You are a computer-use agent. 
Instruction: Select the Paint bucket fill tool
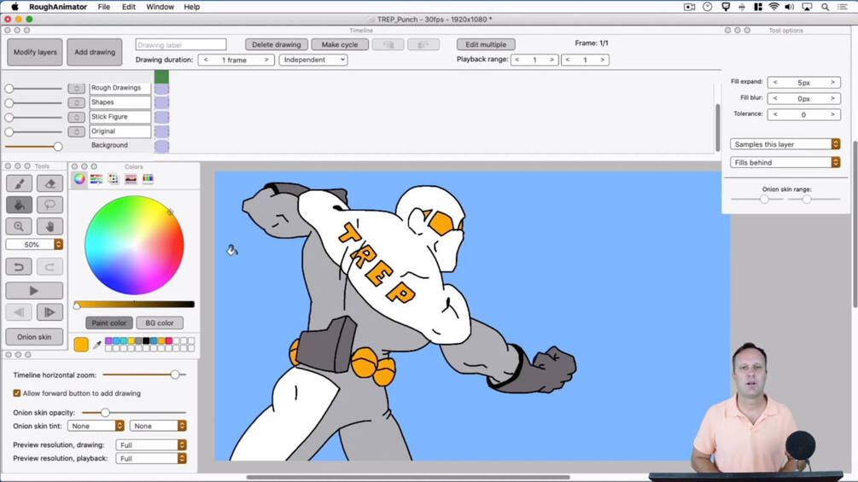[19, 205]
